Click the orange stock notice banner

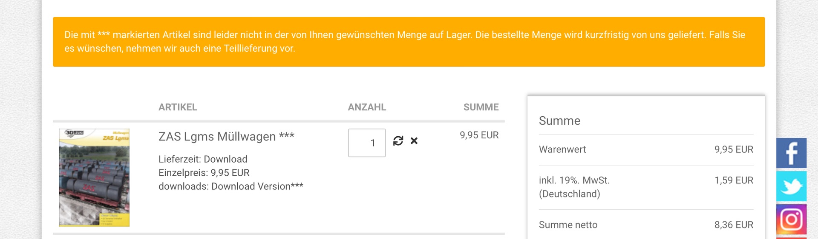[409, 42]
